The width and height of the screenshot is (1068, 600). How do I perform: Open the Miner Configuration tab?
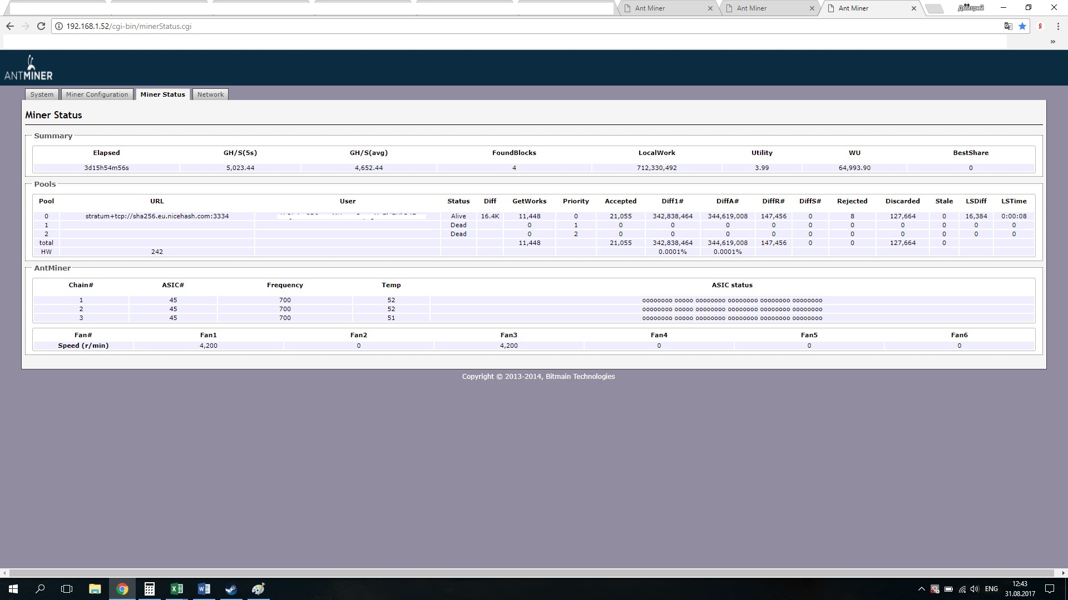(x=97, y=94)
